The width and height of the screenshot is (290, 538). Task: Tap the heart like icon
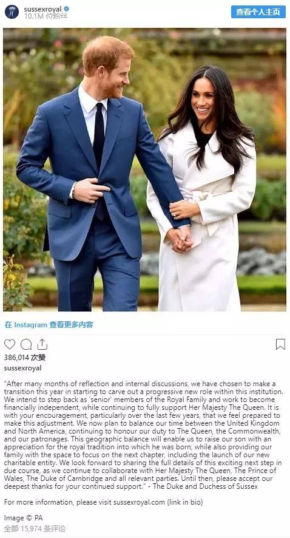click(x=10, y=344)
